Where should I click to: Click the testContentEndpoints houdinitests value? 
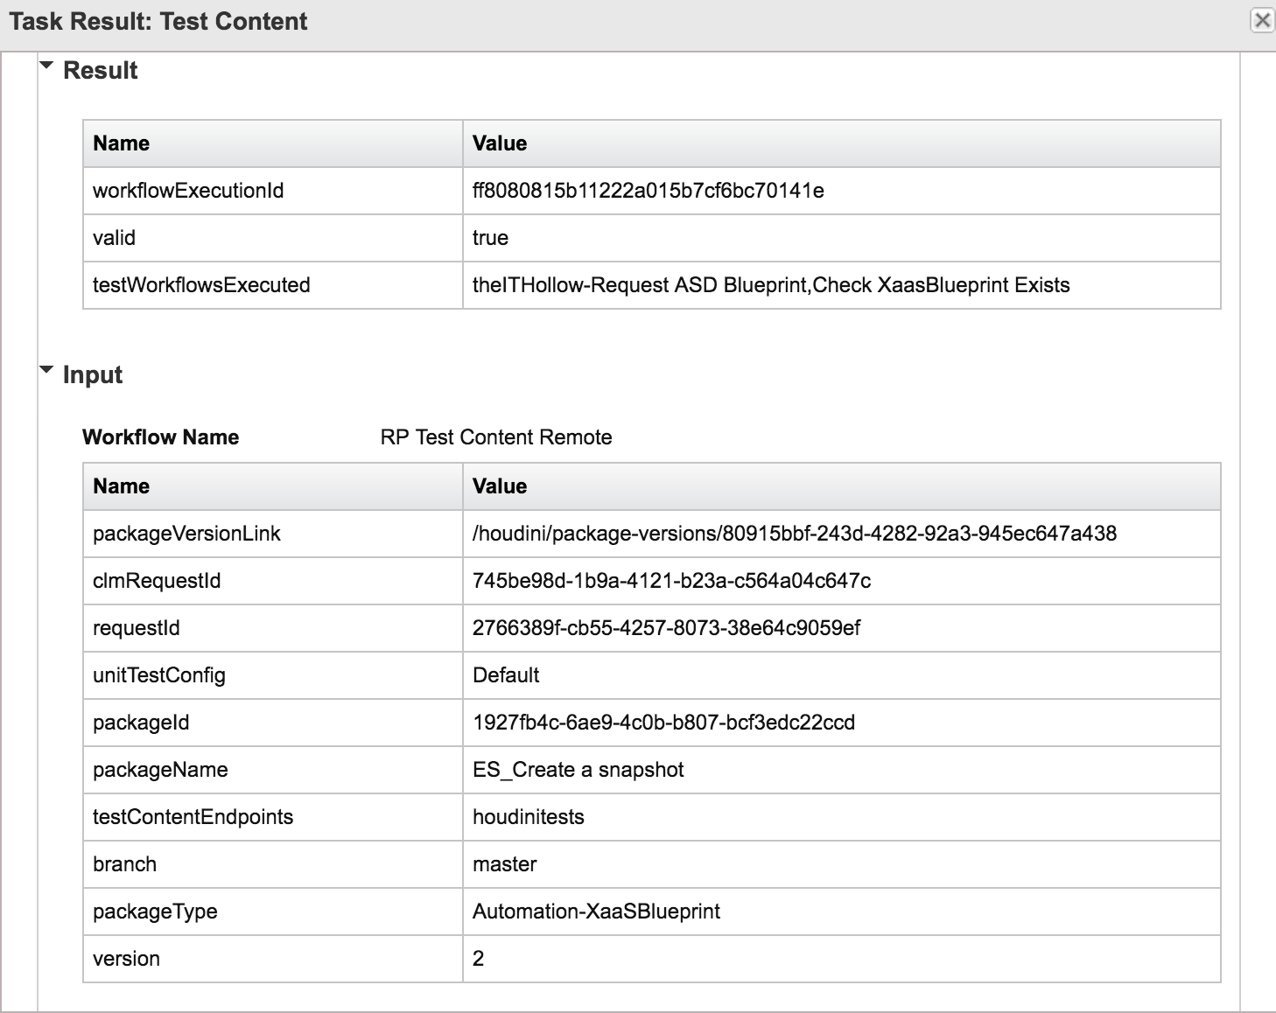pos(528,817)
